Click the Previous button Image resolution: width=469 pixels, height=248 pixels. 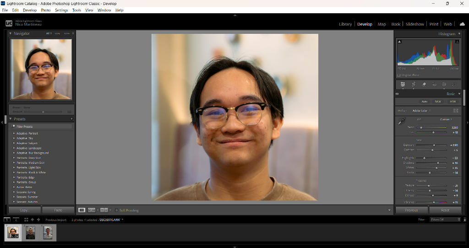412,210
